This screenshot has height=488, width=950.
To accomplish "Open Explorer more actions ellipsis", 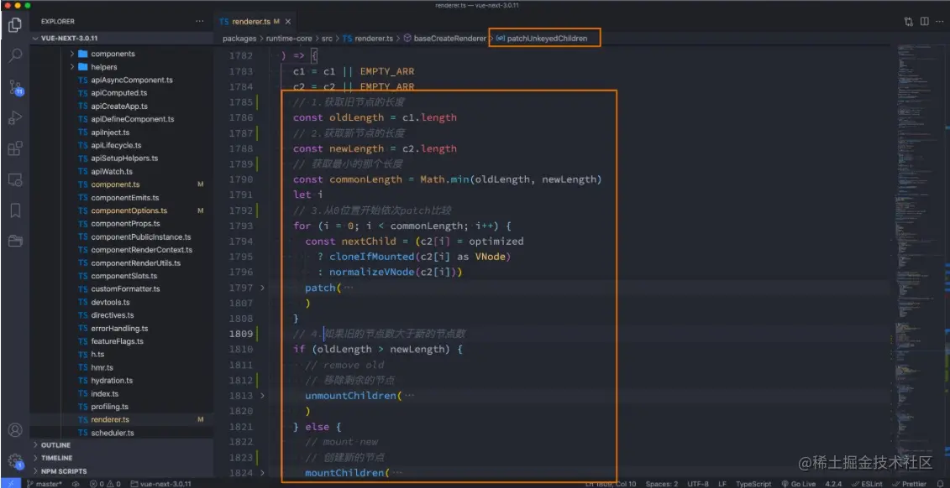I will click(x=200, y=21).
